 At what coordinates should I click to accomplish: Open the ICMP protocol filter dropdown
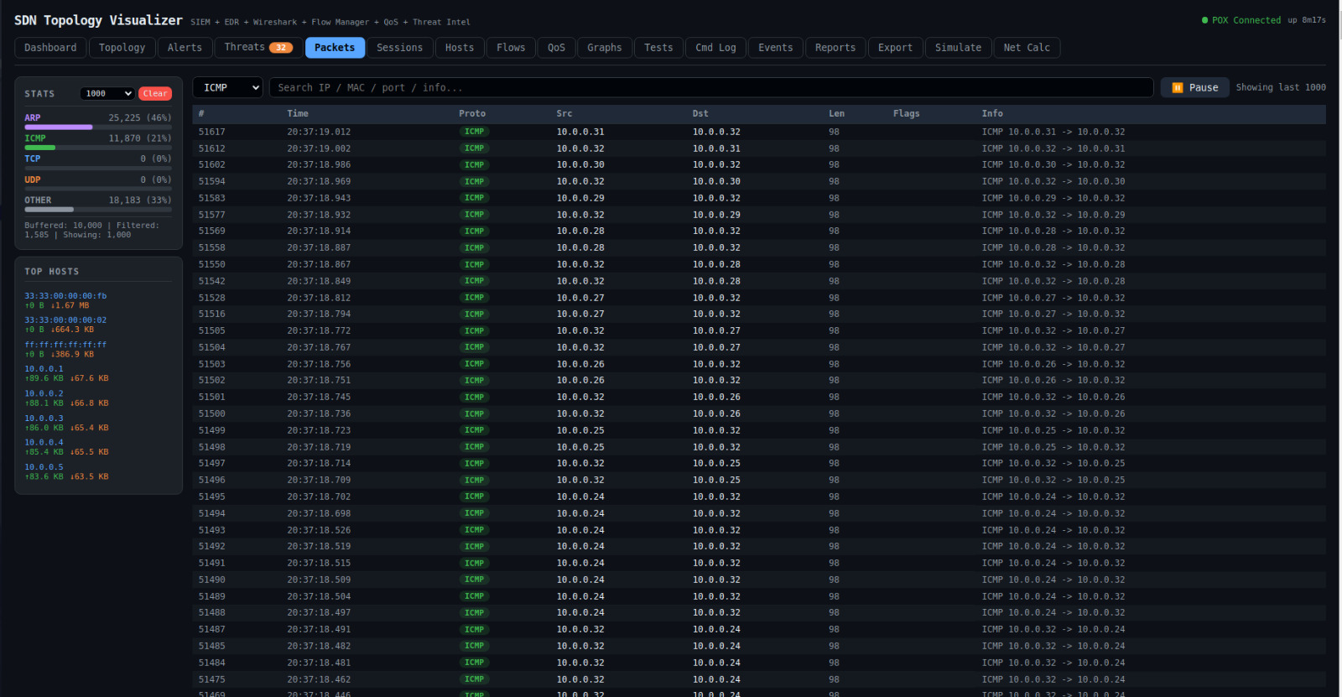tap(228, 87)
